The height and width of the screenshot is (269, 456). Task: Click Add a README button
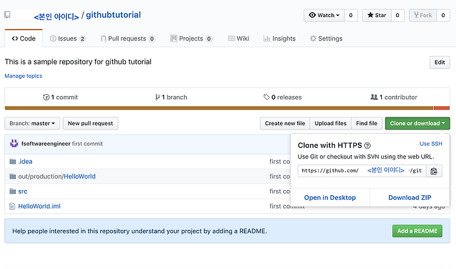coord(417,231)
